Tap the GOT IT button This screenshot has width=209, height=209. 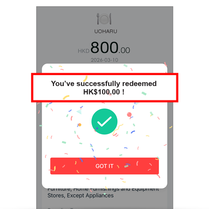[104, 166]
